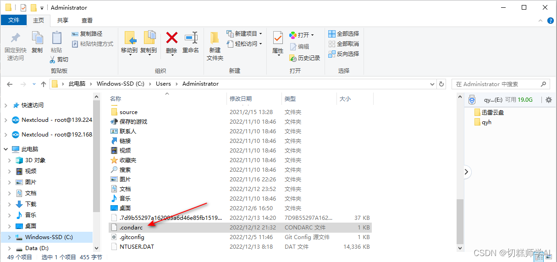Click Users in the address path
This screenshot has height=262, width=557.
(163, 84)
